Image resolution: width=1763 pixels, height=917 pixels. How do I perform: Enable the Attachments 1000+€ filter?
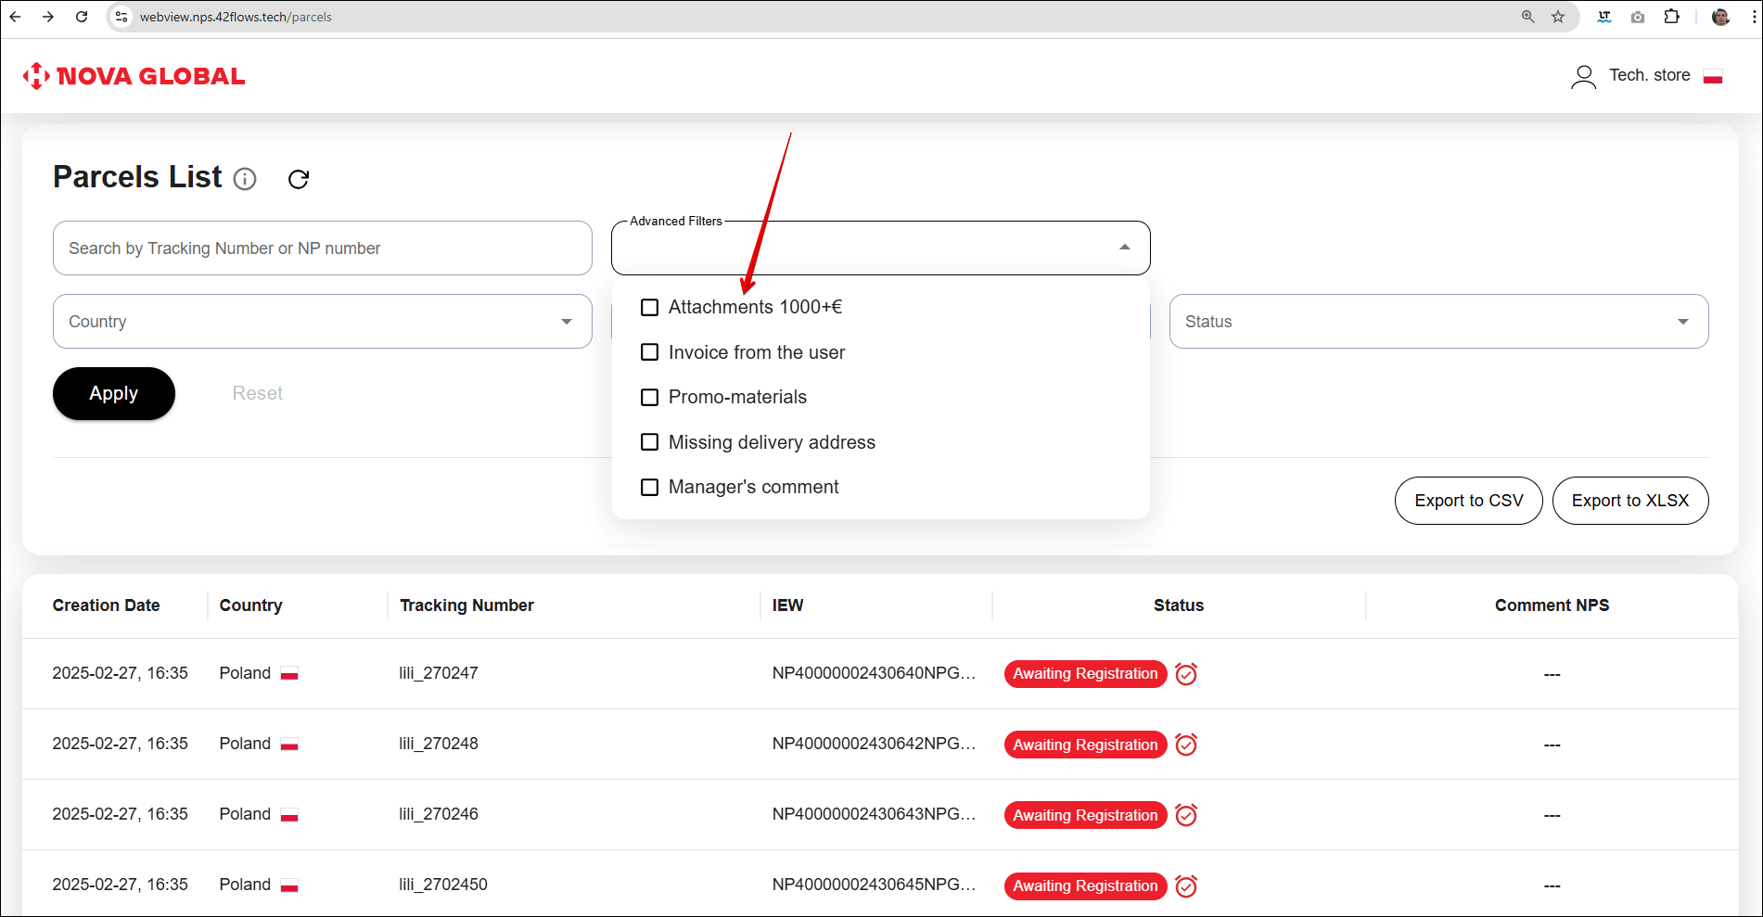coord(650,307)
